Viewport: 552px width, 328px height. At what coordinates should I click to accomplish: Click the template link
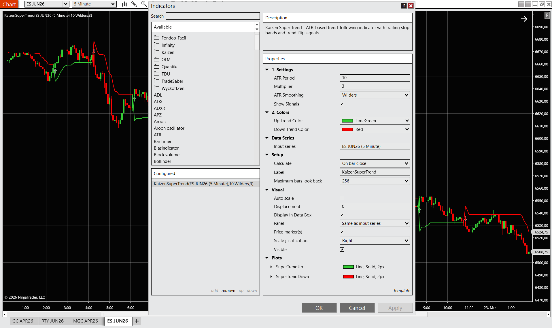[402, 291]
